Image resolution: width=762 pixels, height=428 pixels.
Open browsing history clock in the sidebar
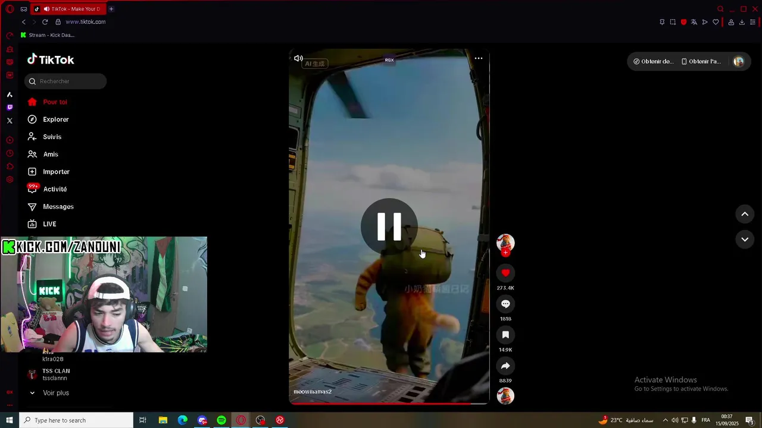[10, 153]
